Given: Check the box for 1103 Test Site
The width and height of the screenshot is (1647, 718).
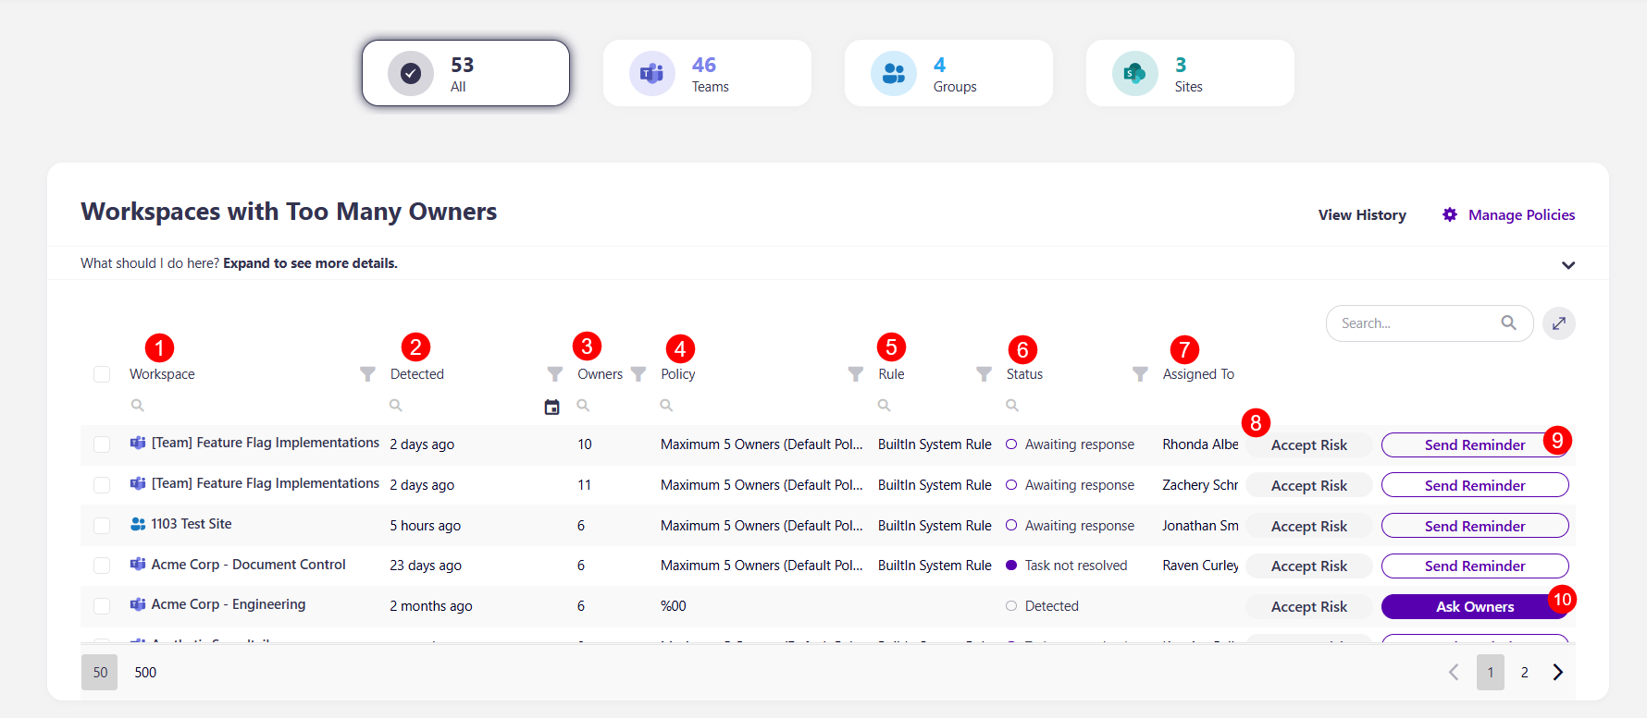Looking at the screenshot, I should (x=102, y=525).
